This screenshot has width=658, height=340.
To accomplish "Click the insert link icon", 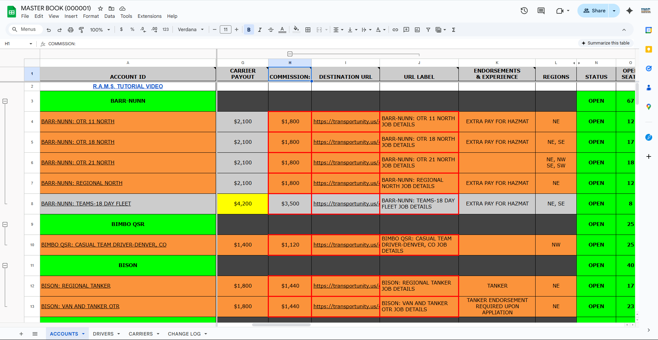I will click(395, 30).
